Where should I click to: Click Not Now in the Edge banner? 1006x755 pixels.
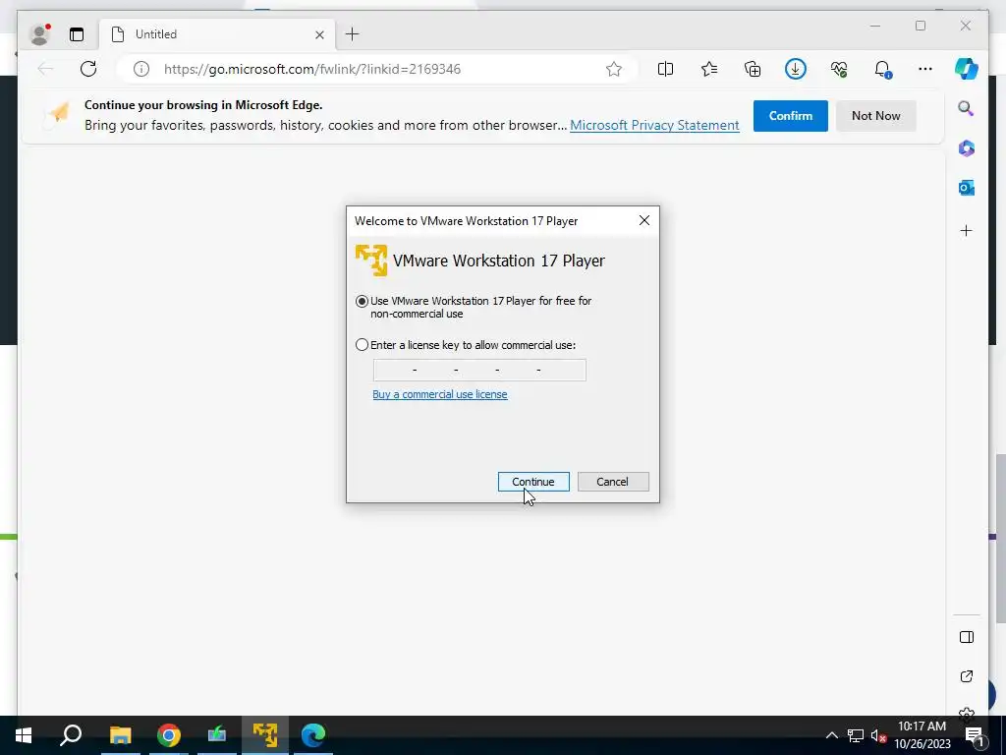(x=875, y=116)
